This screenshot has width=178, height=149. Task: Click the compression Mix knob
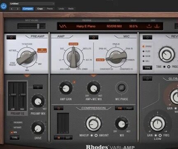tap(122, 124)
